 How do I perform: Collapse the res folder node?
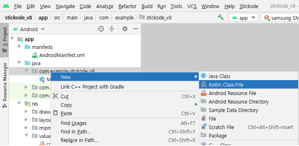point(19,104)
